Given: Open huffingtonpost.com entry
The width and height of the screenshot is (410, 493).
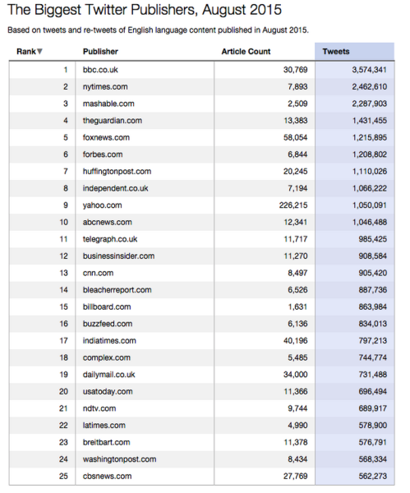Looking at the screenshot, I should coord(117,172).
